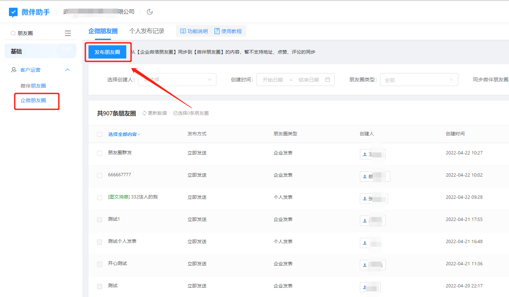
Task: Click creator avatar tag in 332法人的我 row
Action: coord(374,199)
